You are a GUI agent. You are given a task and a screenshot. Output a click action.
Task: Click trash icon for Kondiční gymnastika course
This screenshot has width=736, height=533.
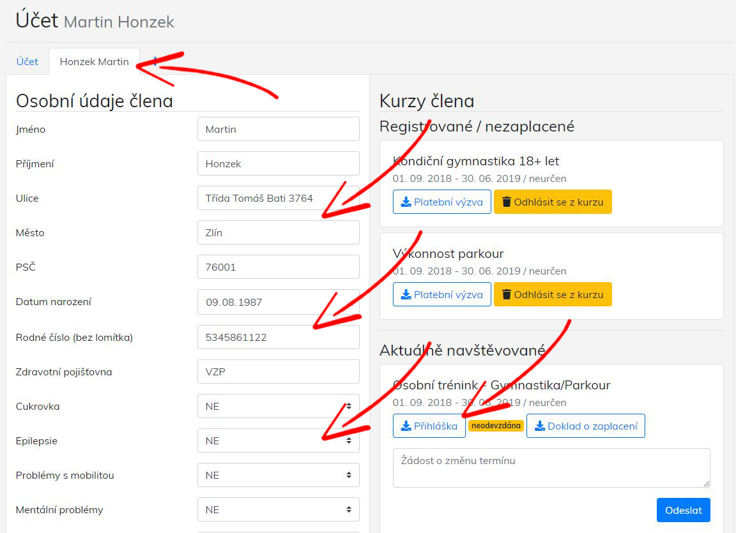click(507, 202)
